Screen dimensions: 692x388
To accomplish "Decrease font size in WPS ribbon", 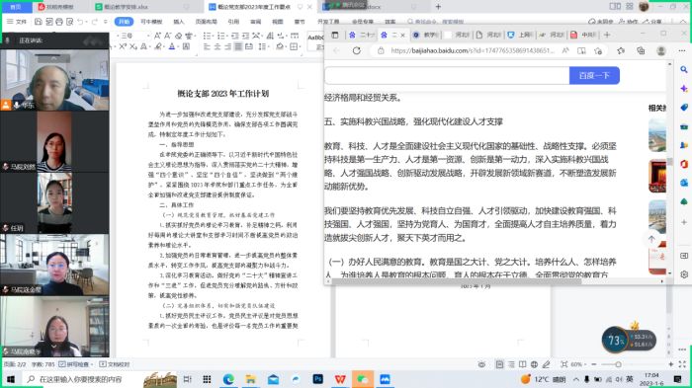I will (168, 36).
